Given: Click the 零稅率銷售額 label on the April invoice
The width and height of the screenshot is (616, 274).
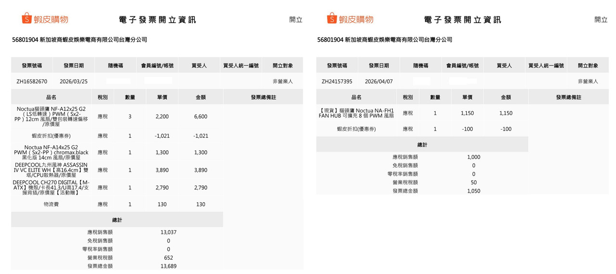Looking at the screenshot, I should 402,174.
